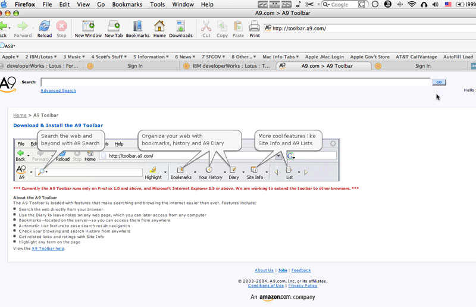Open the 8 Other bookmarks dropdown
This screenshot has width=476, height=307.
(244, 57)
